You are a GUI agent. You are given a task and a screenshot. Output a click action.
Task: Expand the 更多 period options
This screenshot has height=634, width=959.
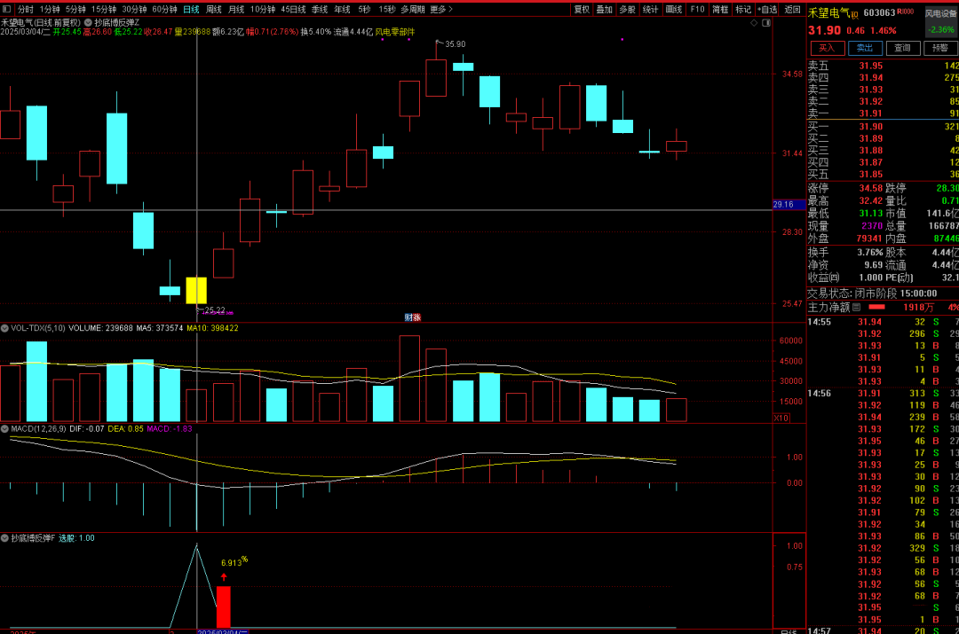click(440, 9)
